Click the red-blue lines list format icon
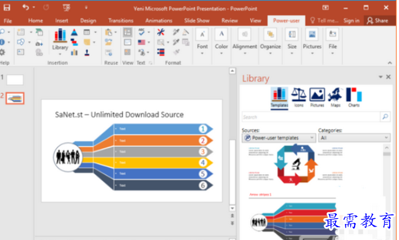Screen dimensions: 399x240 161,52
